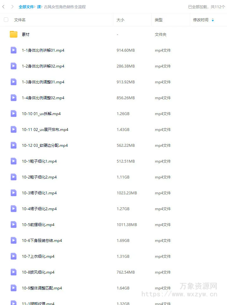Click video icon for 10-6下身服装总结.mp4
The width and height of the screenshot is (227, 305).
coord(14,240)
